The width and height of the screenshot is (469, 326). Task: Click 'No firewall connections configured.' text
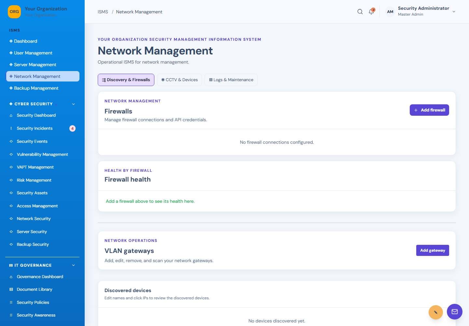(x=277, y=142)
